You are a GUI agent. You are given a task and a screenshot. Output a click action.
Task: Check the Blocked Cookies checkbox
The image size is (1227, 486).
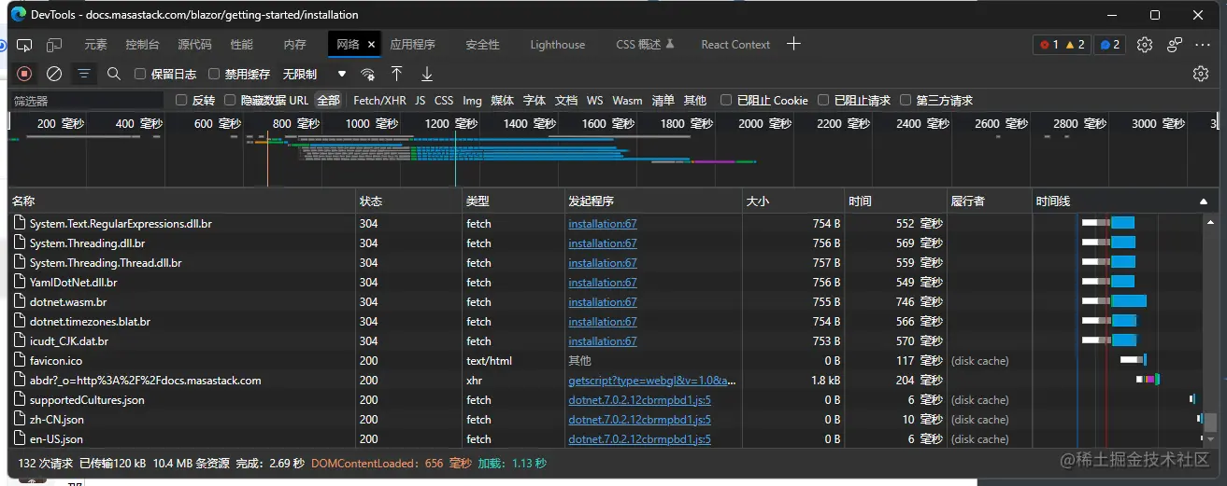[726, 100]
